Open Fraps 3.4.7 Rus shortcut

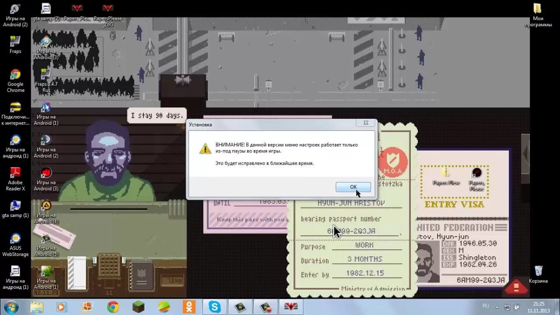point(46,80)
